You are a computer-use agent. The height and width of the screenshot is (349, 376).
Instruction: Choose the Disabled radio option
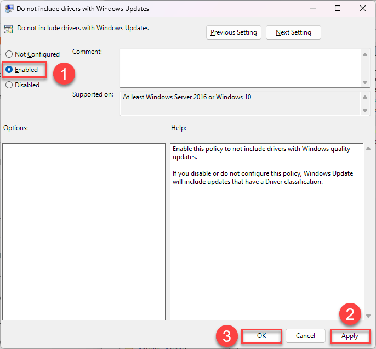[22, 85]
